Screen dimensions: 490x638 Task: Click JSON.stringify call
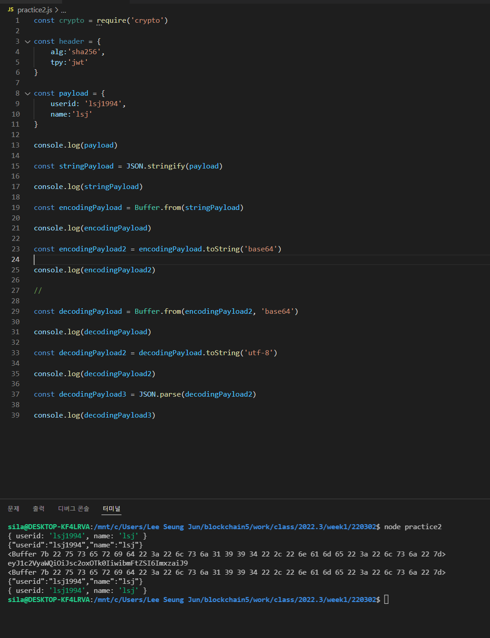pyautogui.click(x=174, y=166)
